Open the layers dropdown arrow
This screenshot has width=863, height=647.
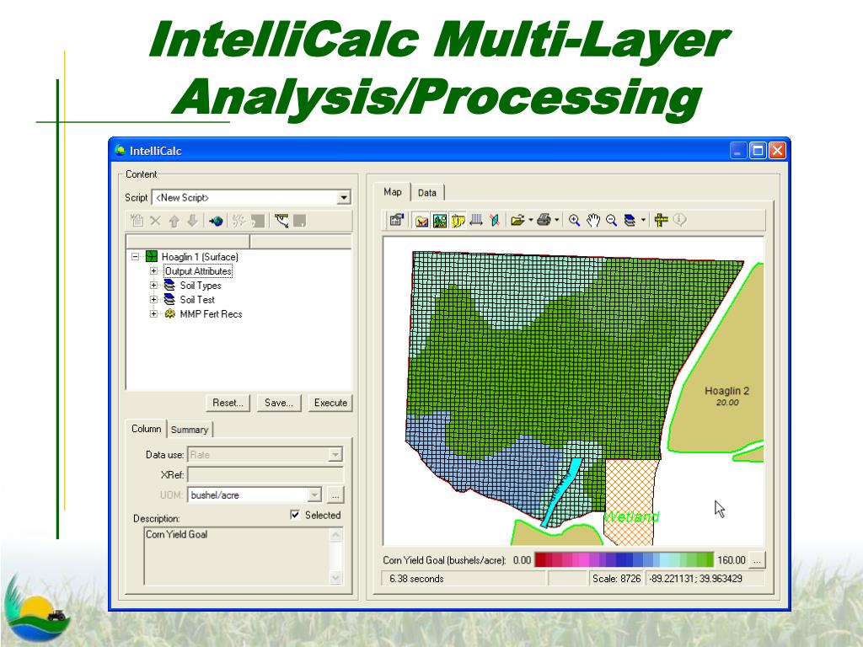click(x=643, y=221)
